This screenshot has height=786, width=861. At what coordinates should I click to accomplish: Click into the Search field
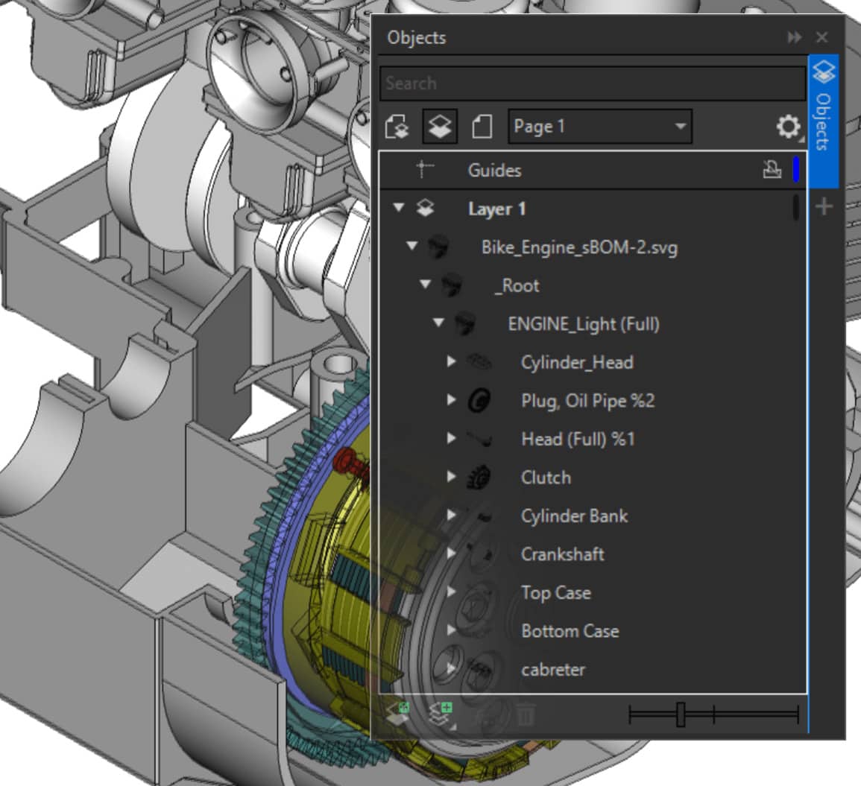point(592,83)
